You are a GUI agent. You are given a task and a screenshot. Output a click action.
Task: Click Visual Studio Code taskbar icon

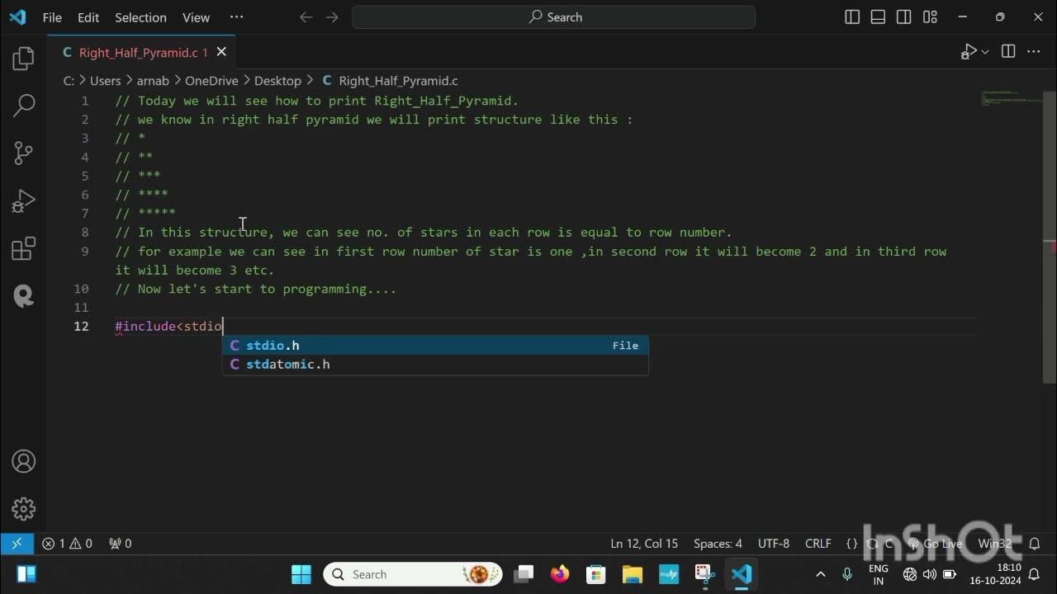coord(741,574)
